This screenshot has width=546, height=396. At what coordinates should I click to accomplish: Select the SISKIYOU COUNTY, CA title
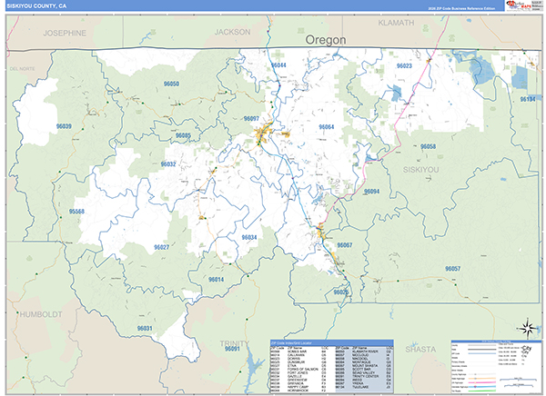click(36, 6)
